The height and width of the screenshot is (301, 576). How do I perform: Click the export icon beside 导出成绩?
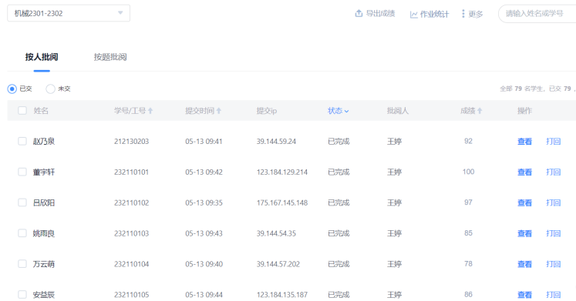click(x=359, y=13)
